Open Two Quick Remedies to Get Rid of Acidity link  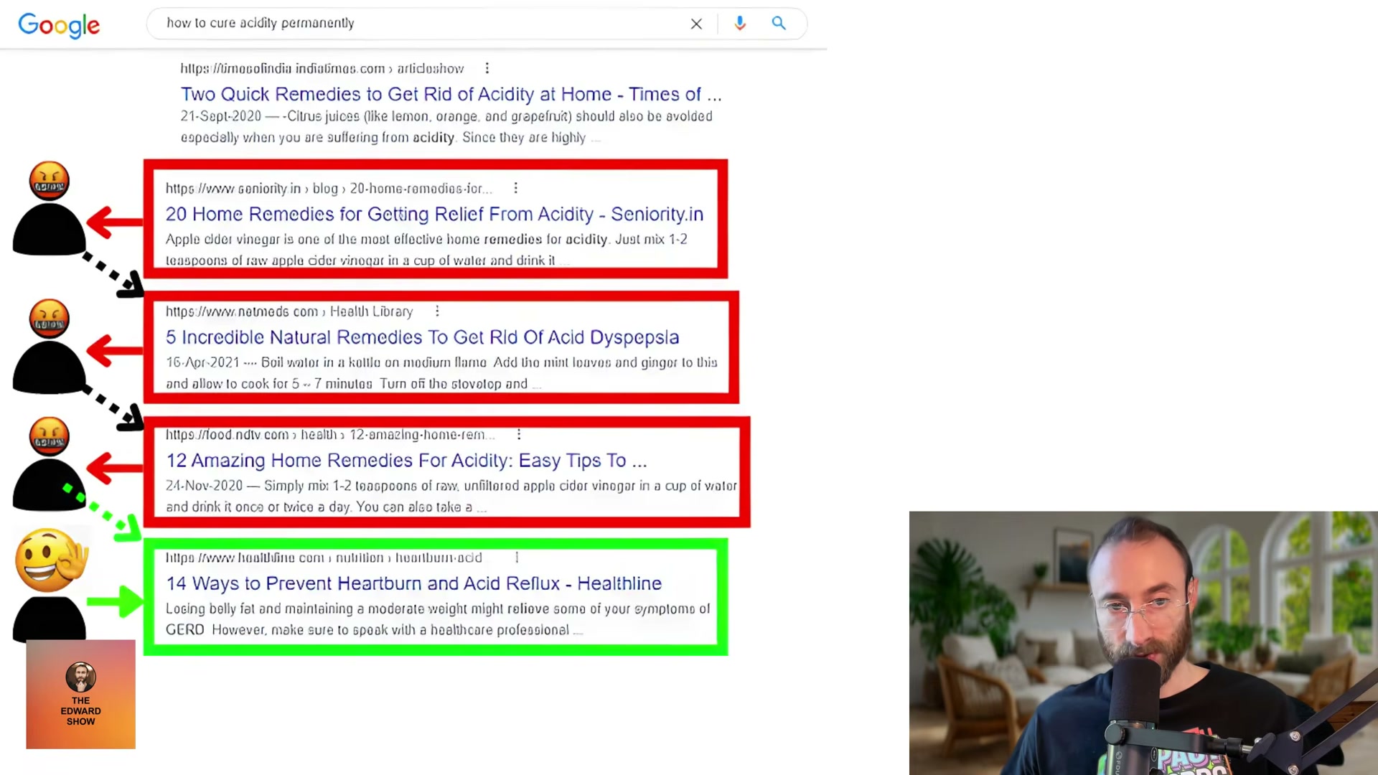(451, 94)
